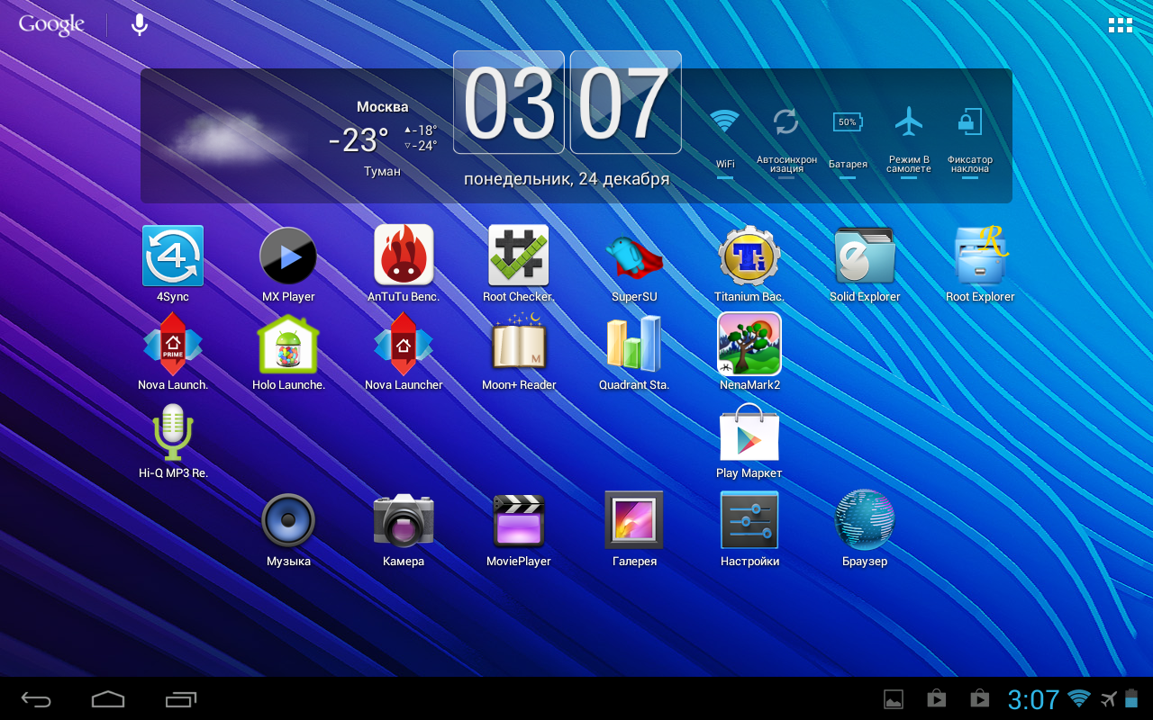This screenshot has width=1153, height=720.
Task: Open Google search bar
Action: 51,24
